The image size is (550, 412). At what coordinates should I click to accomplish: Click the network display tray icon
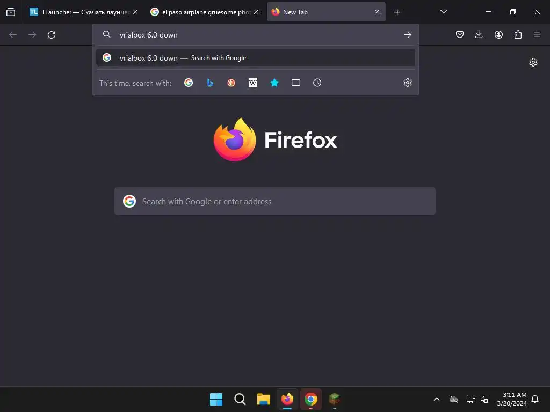click(x=471, y=399)
